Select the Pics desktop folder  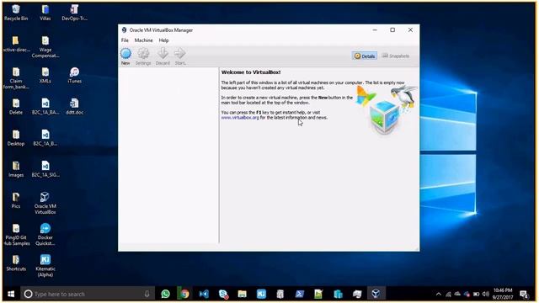(16, 200)
